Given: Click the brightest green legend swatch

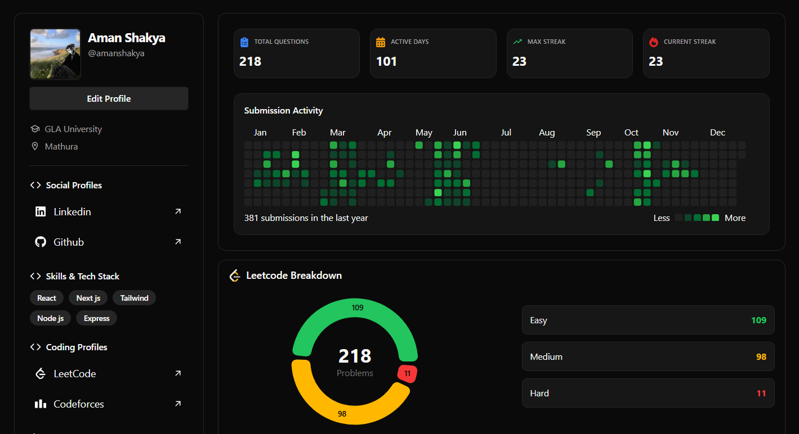Looking at the screenshot, I should (x=715, y=218).
